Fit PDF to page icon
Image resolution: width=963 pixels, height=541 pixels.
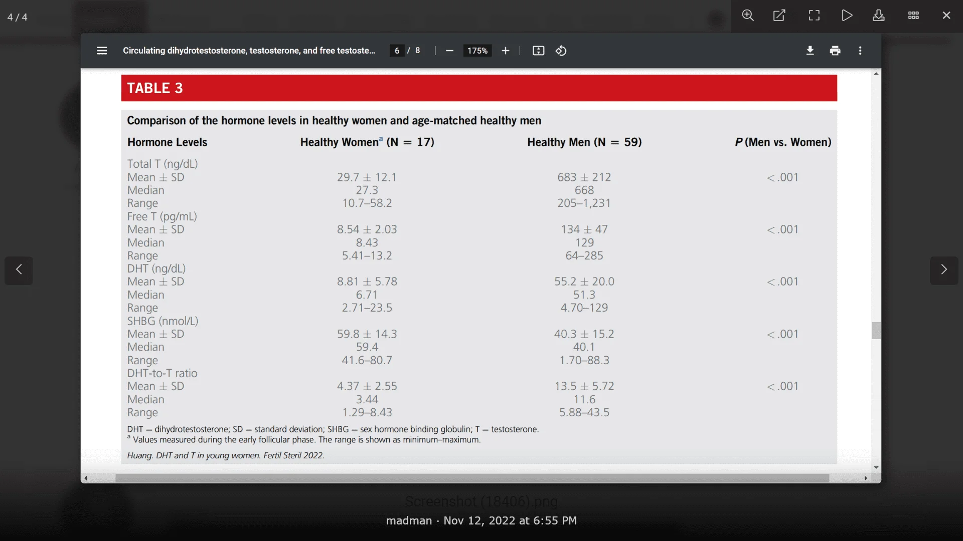click(538, 51)
